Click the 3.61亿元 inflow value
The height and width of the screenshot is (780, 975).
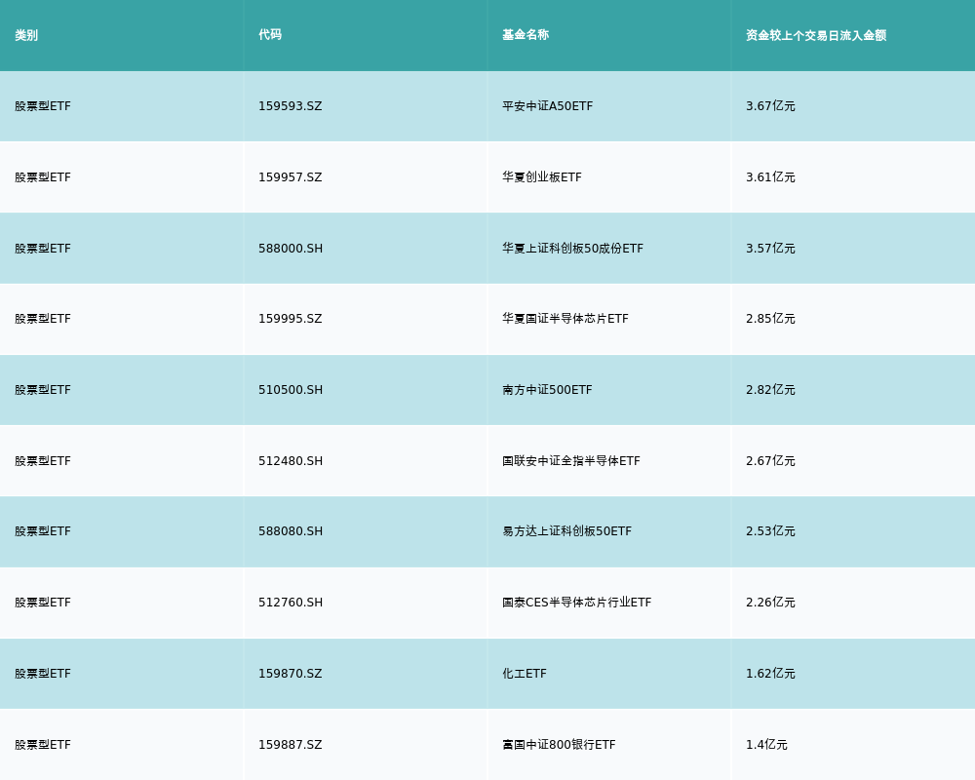[770, 177]
